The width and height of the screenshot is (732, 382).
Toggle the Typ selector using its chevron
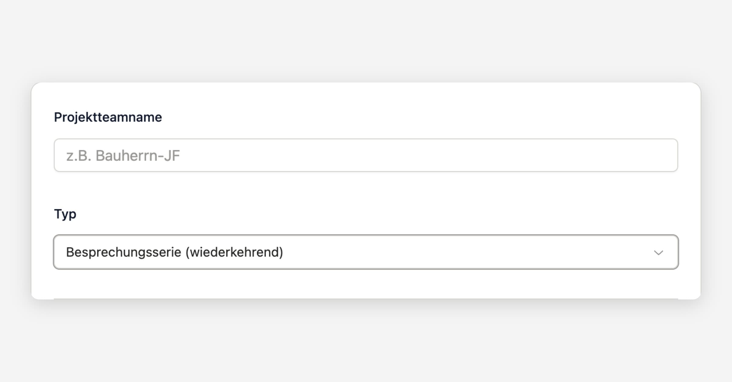click(x=658, y=253)
